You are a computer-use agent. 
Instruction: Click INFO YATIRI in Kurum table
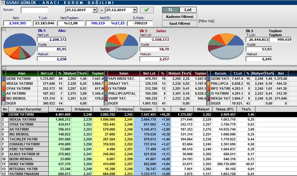pyautogui.click(x=220, y=88)
